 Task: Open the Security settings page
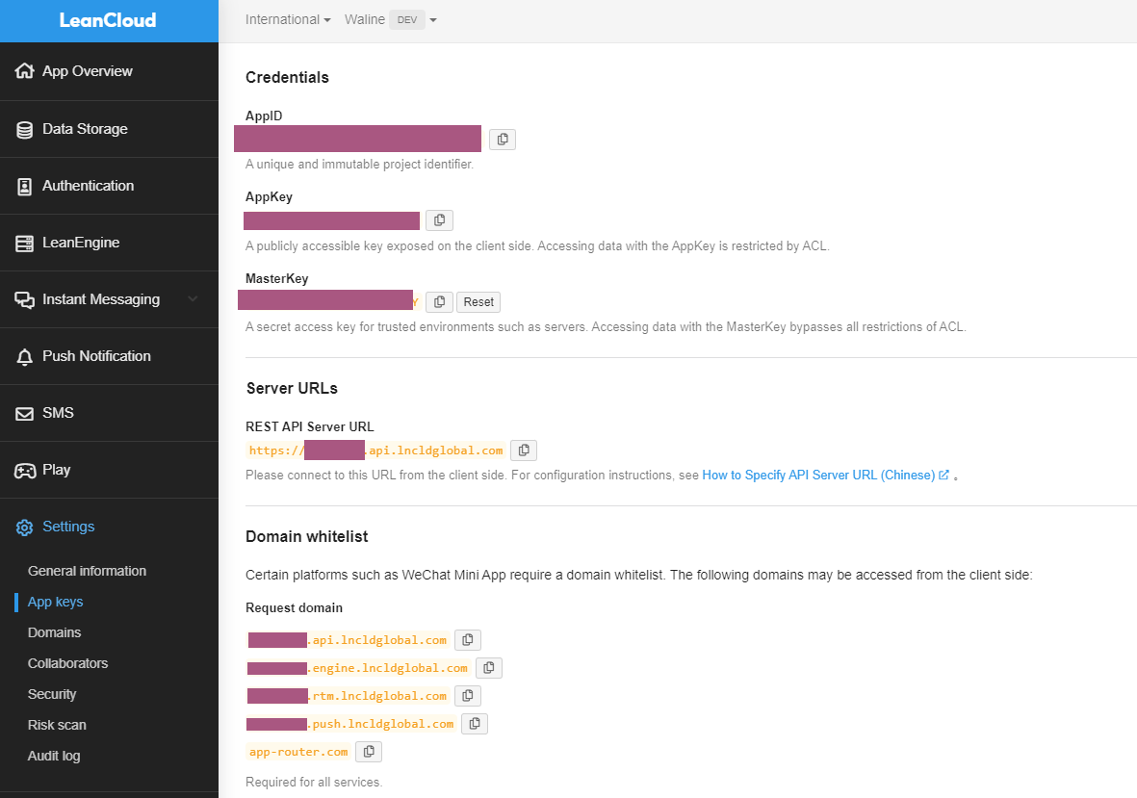(x=52, y=694)
